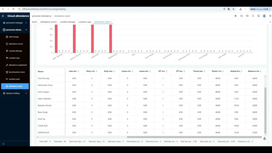Click the Chrome update available button
This screenshot has width=272, height=153.
click(259, 9)
